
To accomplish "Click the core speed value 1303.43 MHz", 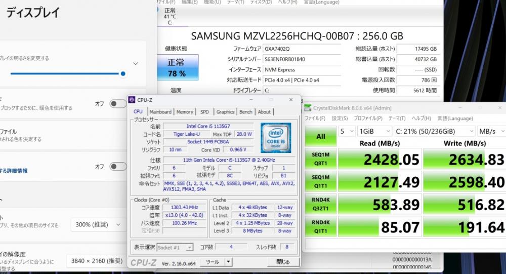I will coord(184,207).
